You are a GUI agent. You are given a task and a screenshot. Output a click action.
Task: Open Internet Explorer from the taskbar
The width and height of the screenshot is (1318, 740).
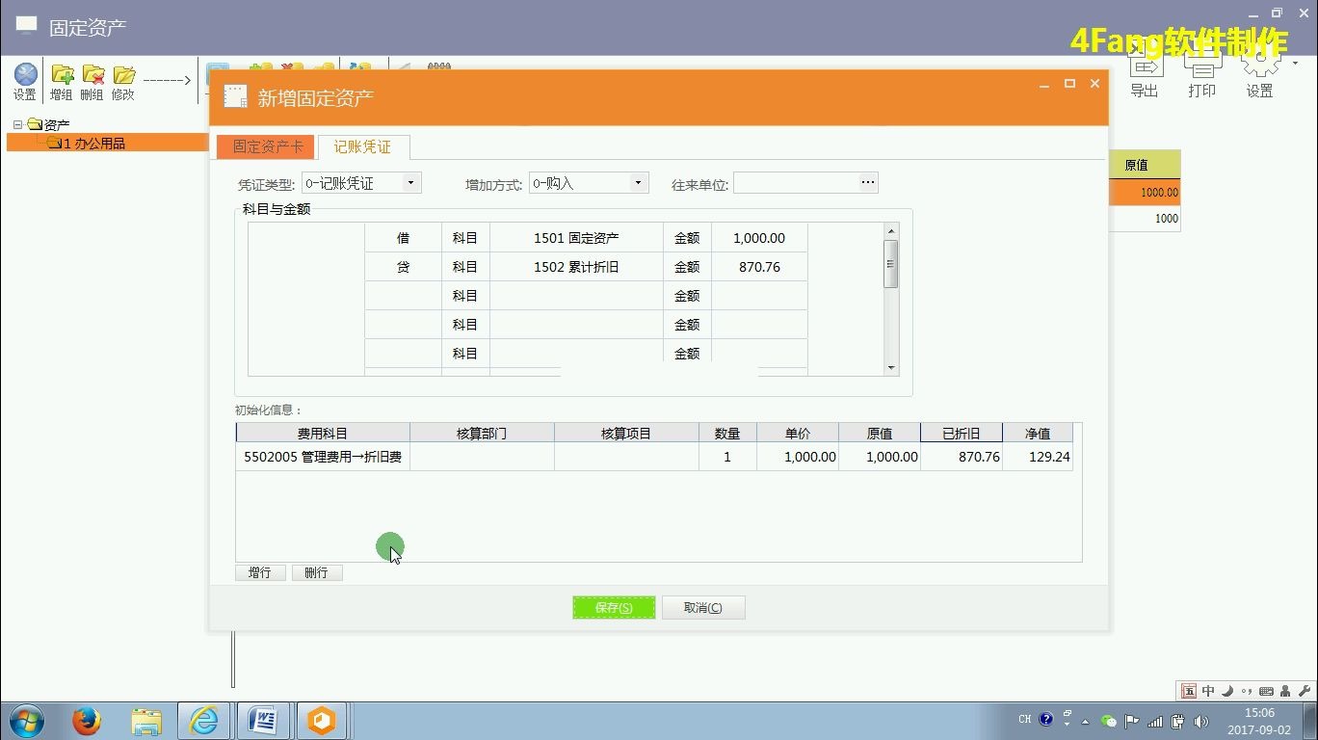tap(204, 720)
